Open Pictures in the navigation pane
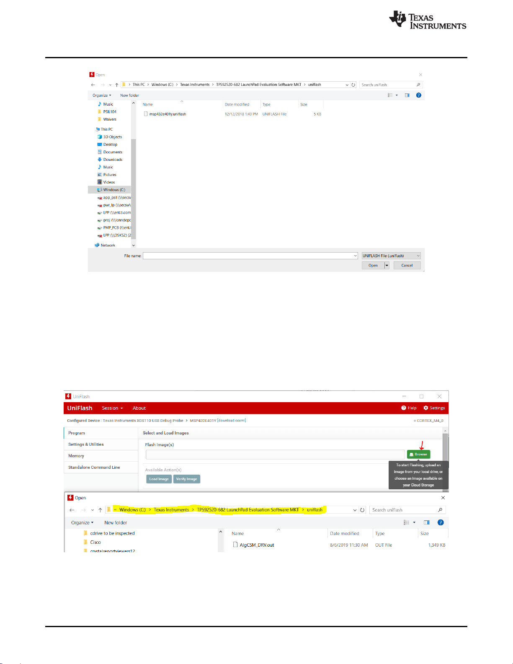 click(110, 175)
